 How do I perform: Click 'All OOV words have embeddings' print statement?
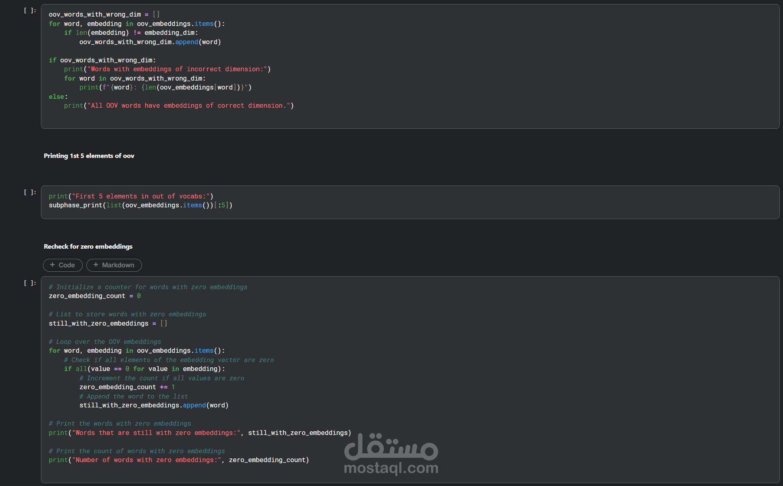pyautogui.click(x=178, y=106)
